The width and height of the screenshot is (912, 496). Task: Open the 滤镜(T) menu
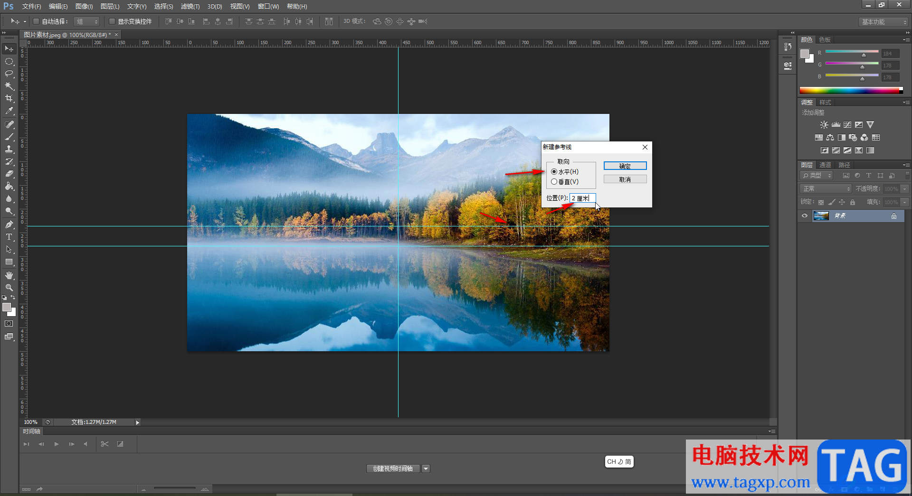[x=190, y=6]
